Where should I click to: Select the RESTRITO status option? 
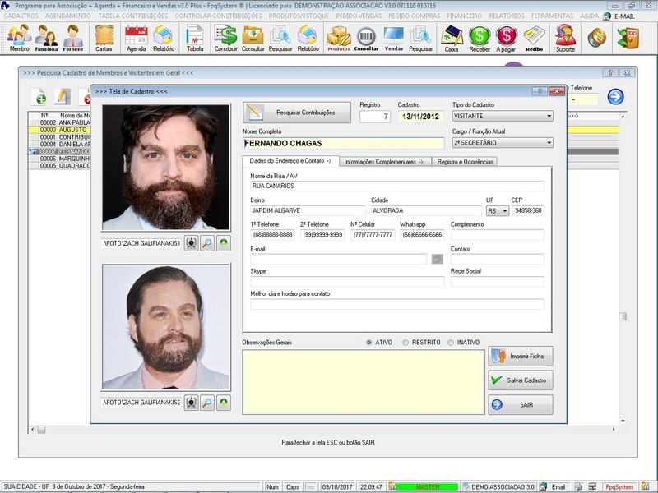(406, 343)
